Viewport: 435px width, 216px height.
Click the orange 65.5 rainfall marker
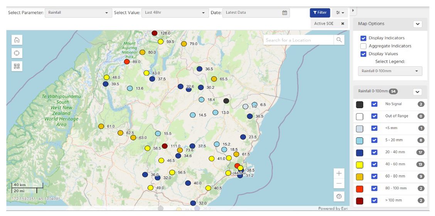tap(214, 79)
